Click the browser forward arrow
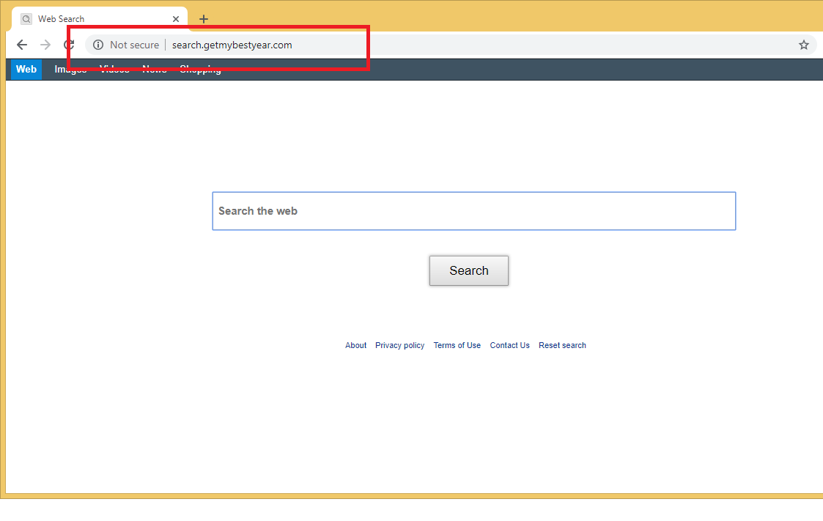Viewport: 823px width, 521px height. (x=45, y=45)
